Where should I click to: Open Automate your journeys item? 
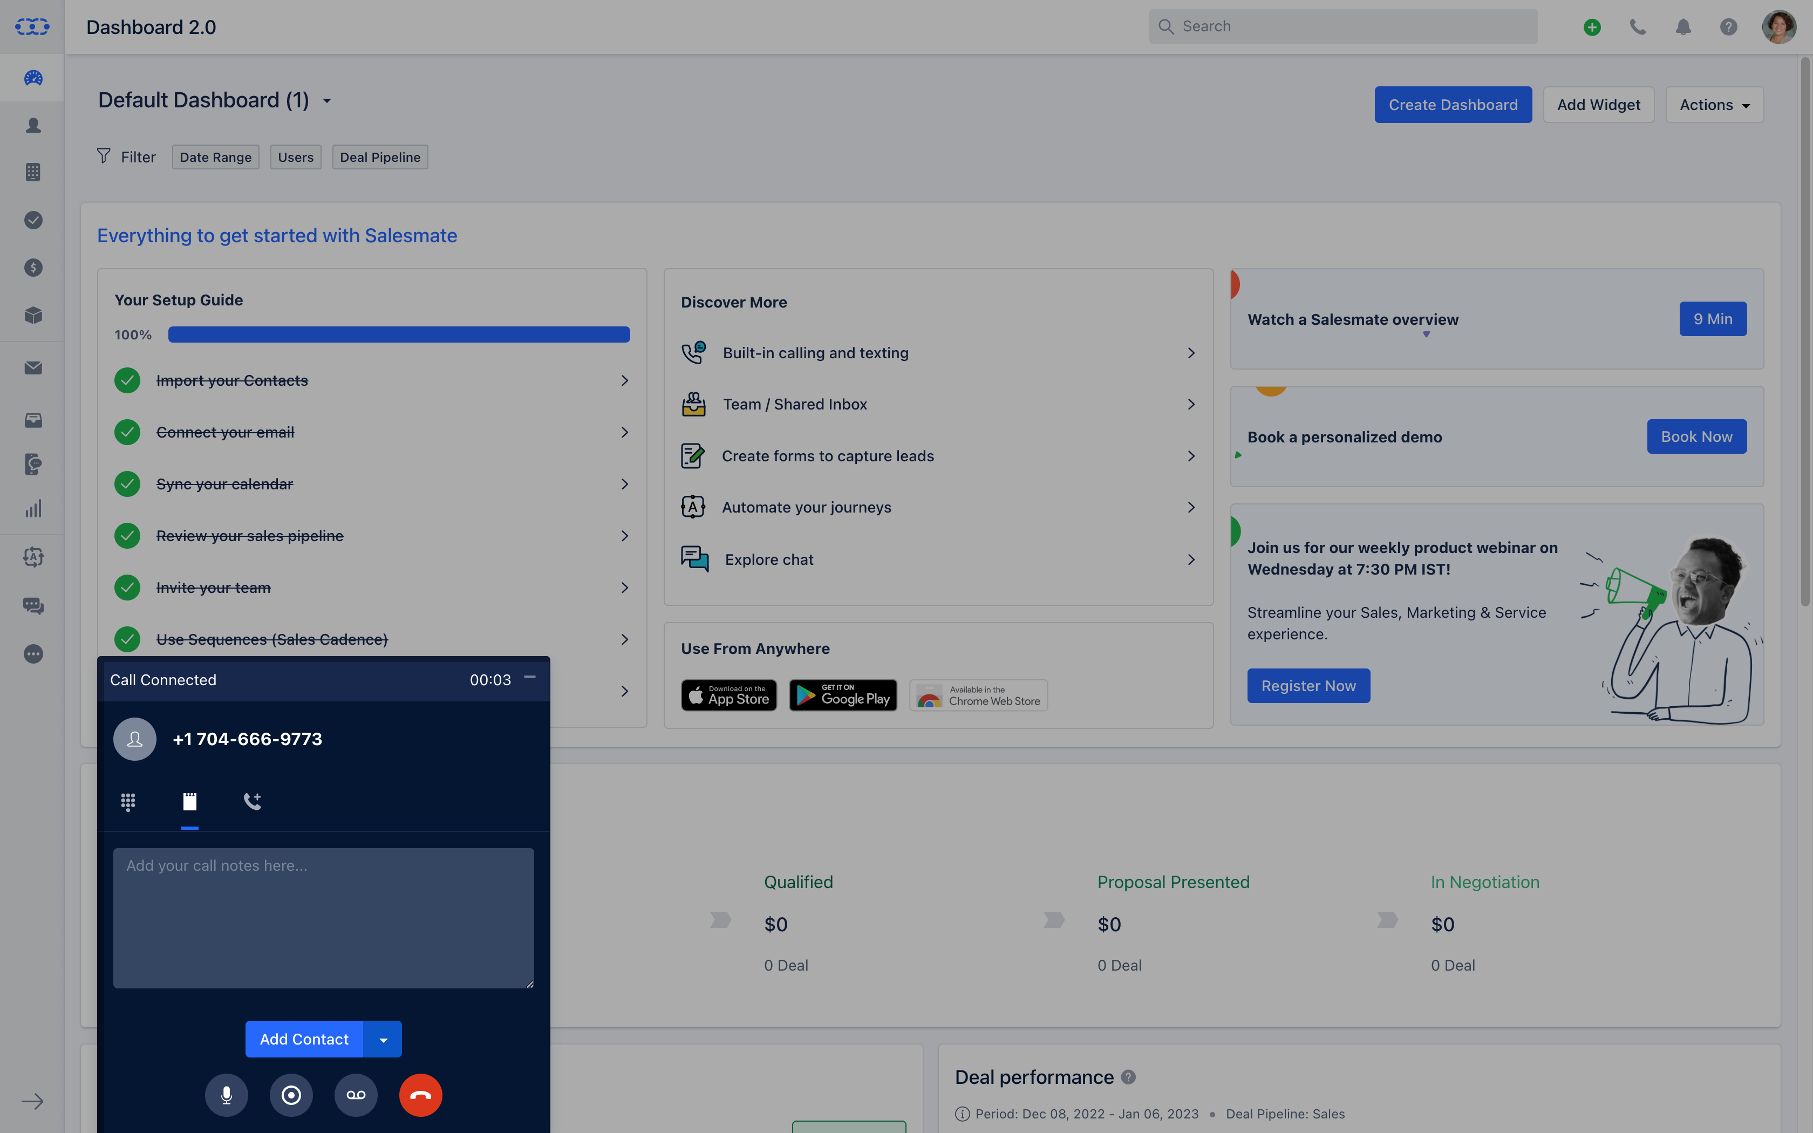click(938, 507)
